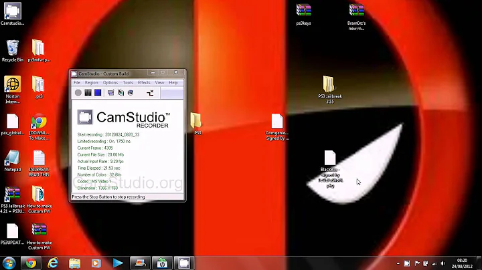Screen dimensions: 482x270
Task: Click the 'Actual Input Rate' line
Action: click(x=100, y=161)
